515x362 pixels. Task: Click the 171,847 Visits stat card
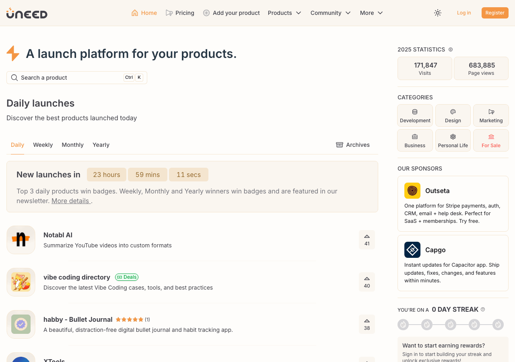(x=425, y=68)
